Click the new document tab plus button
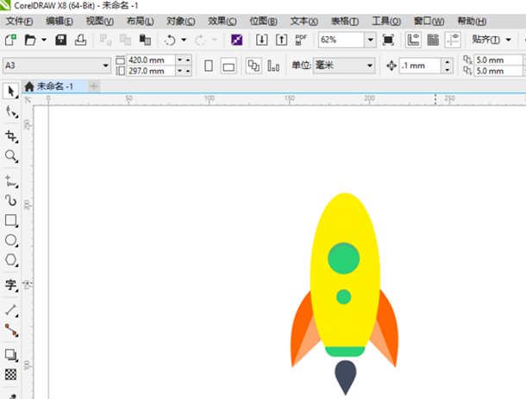The image size is (526, 399). [x=94, y=85]
